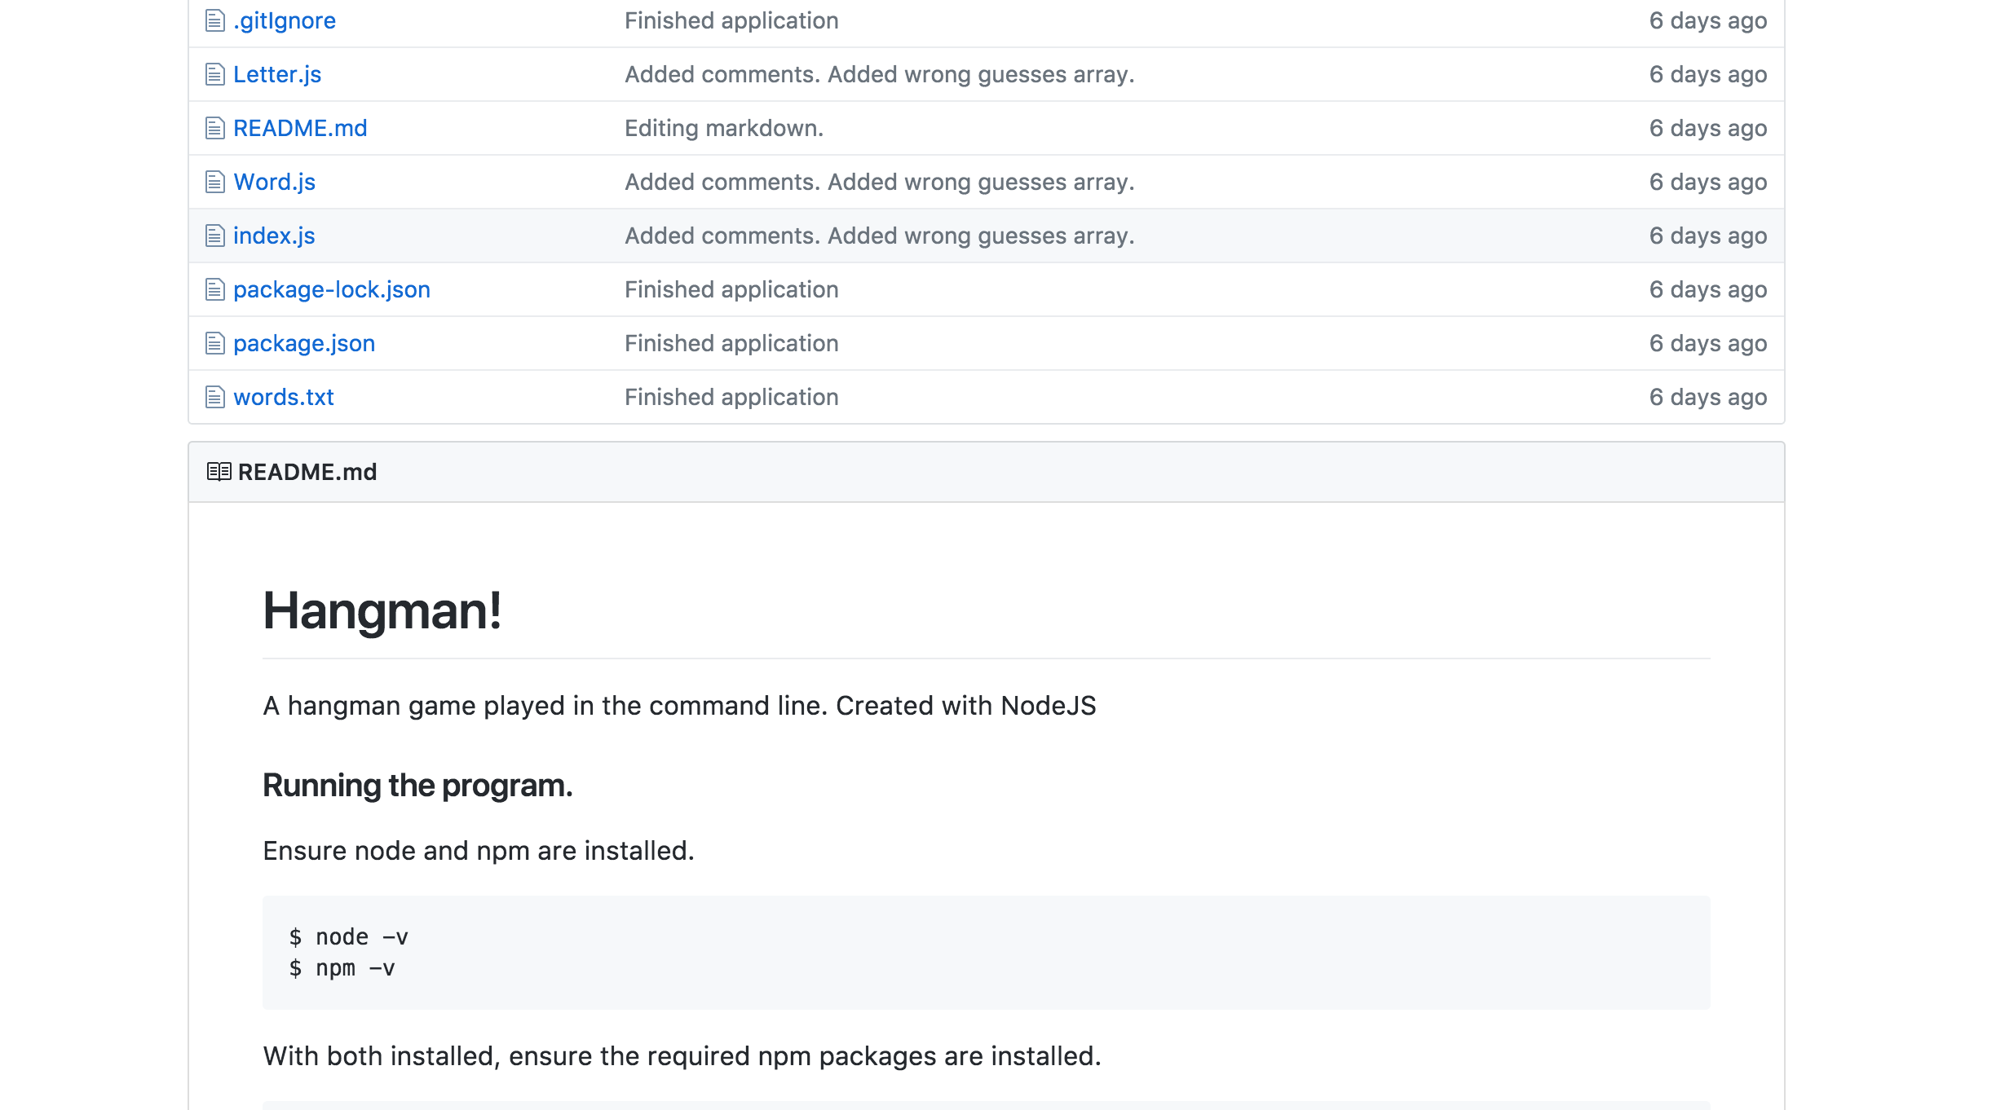
Task: Click the book icon in README.md header
Action: [219, 472]
